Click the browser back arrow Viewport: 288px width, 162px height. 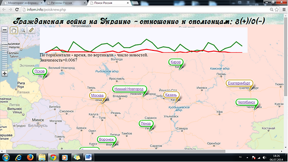coord(4,9)
